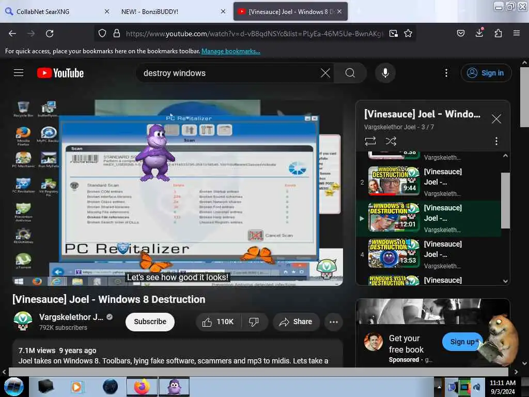Dislike the video with thumbs down
This screenshot has width=529, height=397.
point(254,322)
